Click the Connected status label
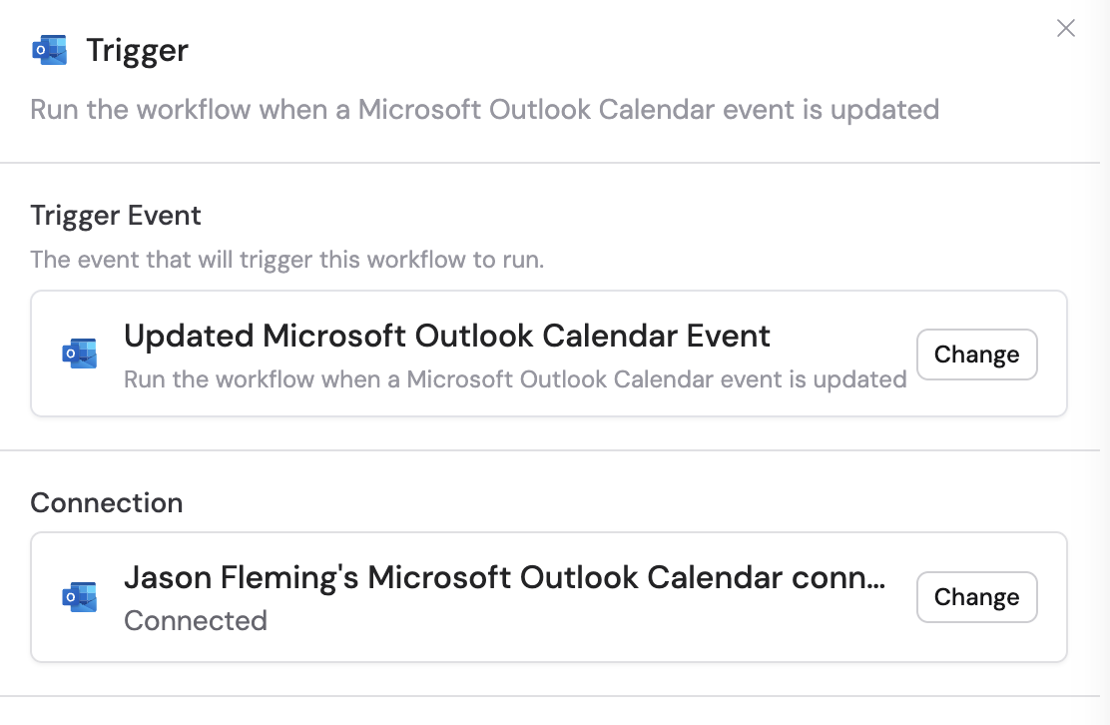This screenshot has width=1110, height=725. pos(196,620)
